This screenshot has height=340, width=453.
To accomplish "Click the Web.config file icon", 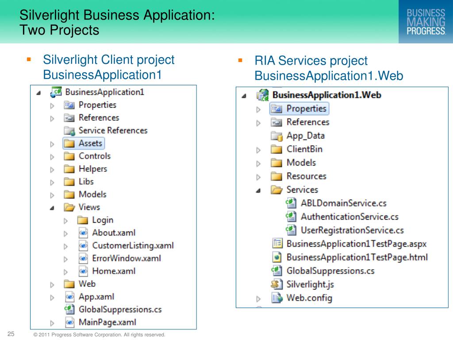I will point(277,298).
